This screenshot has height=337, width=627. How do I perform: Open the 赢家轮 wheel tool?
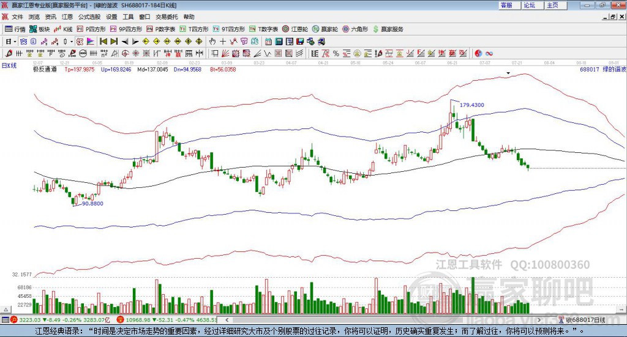(325, 29)
